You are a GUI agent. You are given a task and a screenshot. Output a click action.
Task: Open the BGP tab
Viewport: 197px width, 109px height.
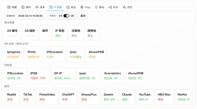coord(113,7)
